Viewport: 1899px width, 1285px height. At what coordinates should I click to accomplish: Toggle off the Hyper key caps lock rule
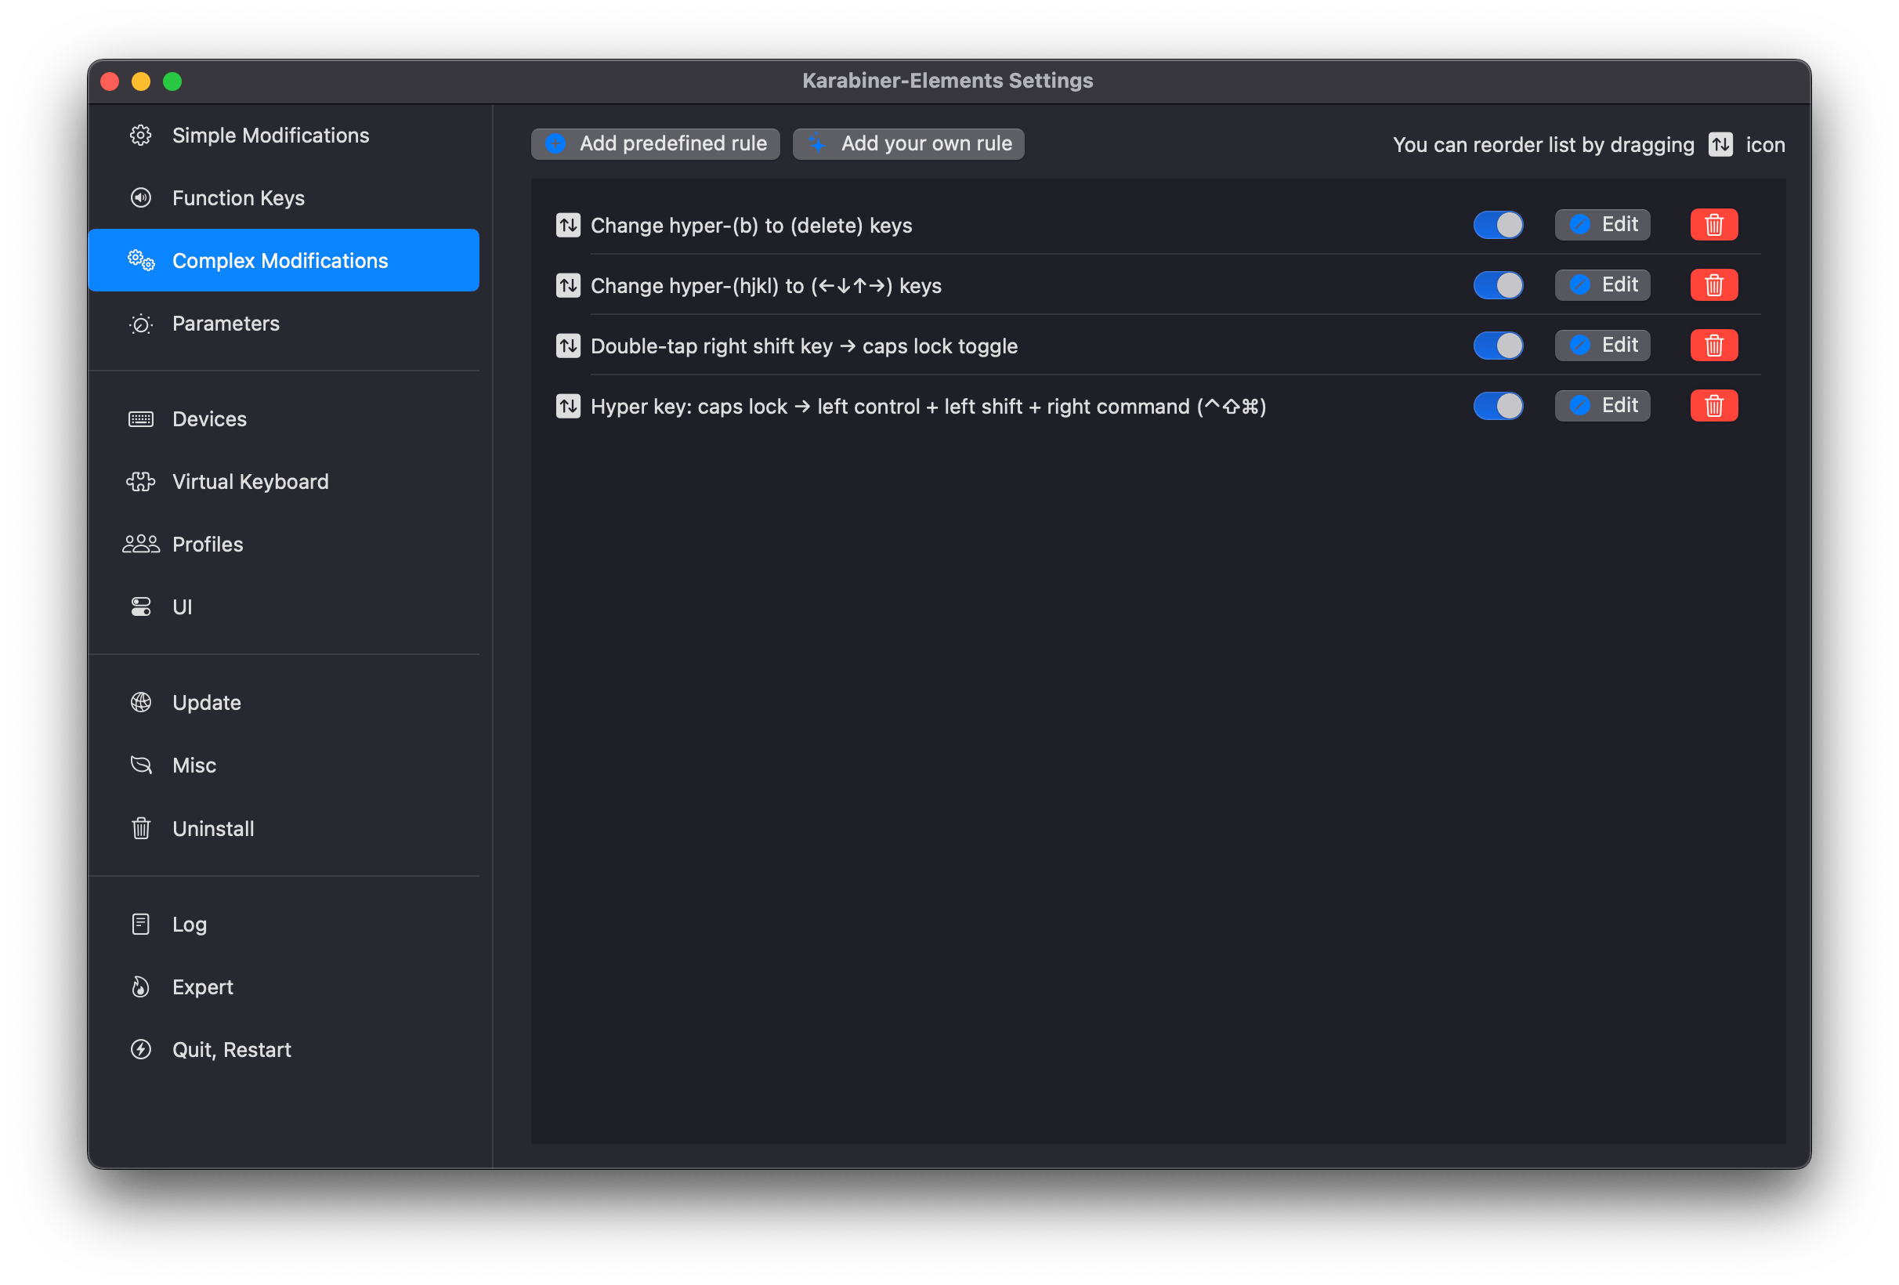[x=1499, y=406]
